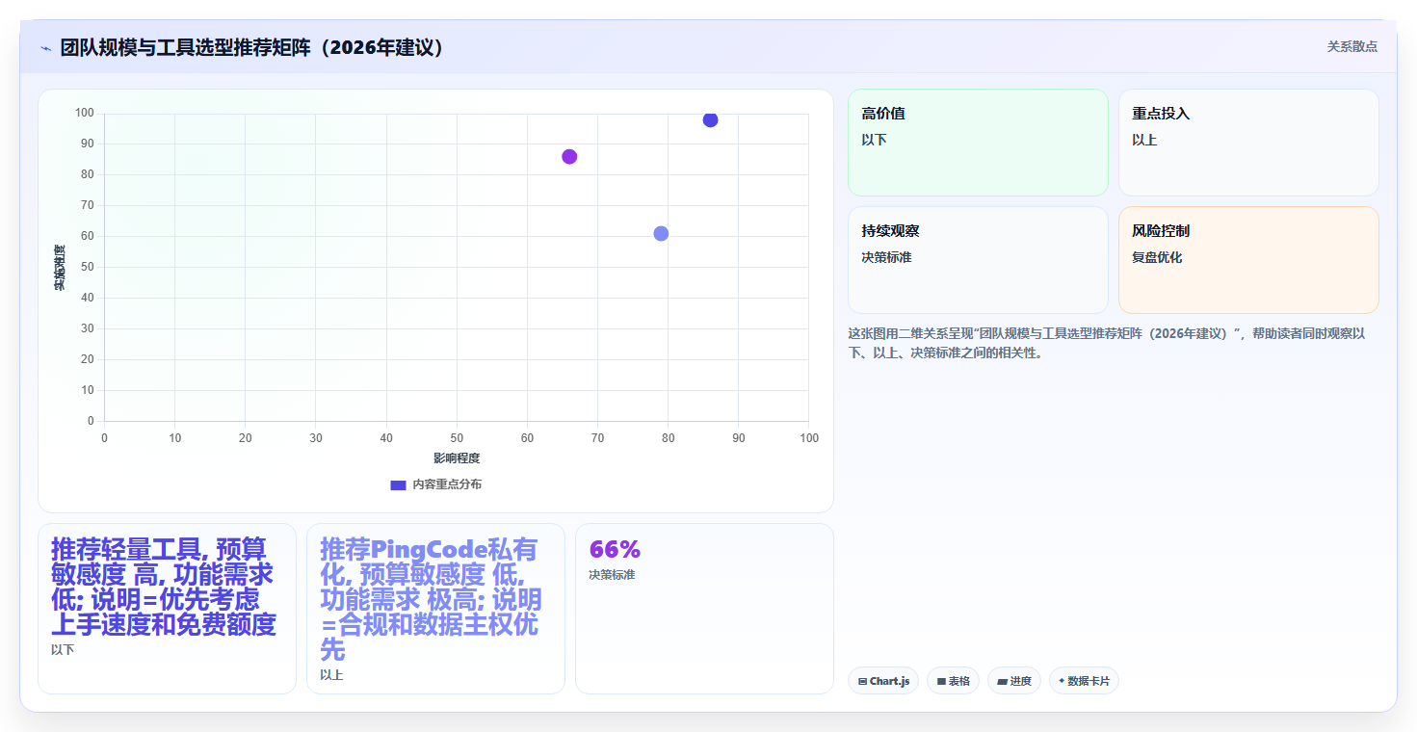Image resolution: width=1417 pixels, height=732 pixels.
Task: Click the description paragraph starting 这张图用二维关系
Action: pos(1107,343)
